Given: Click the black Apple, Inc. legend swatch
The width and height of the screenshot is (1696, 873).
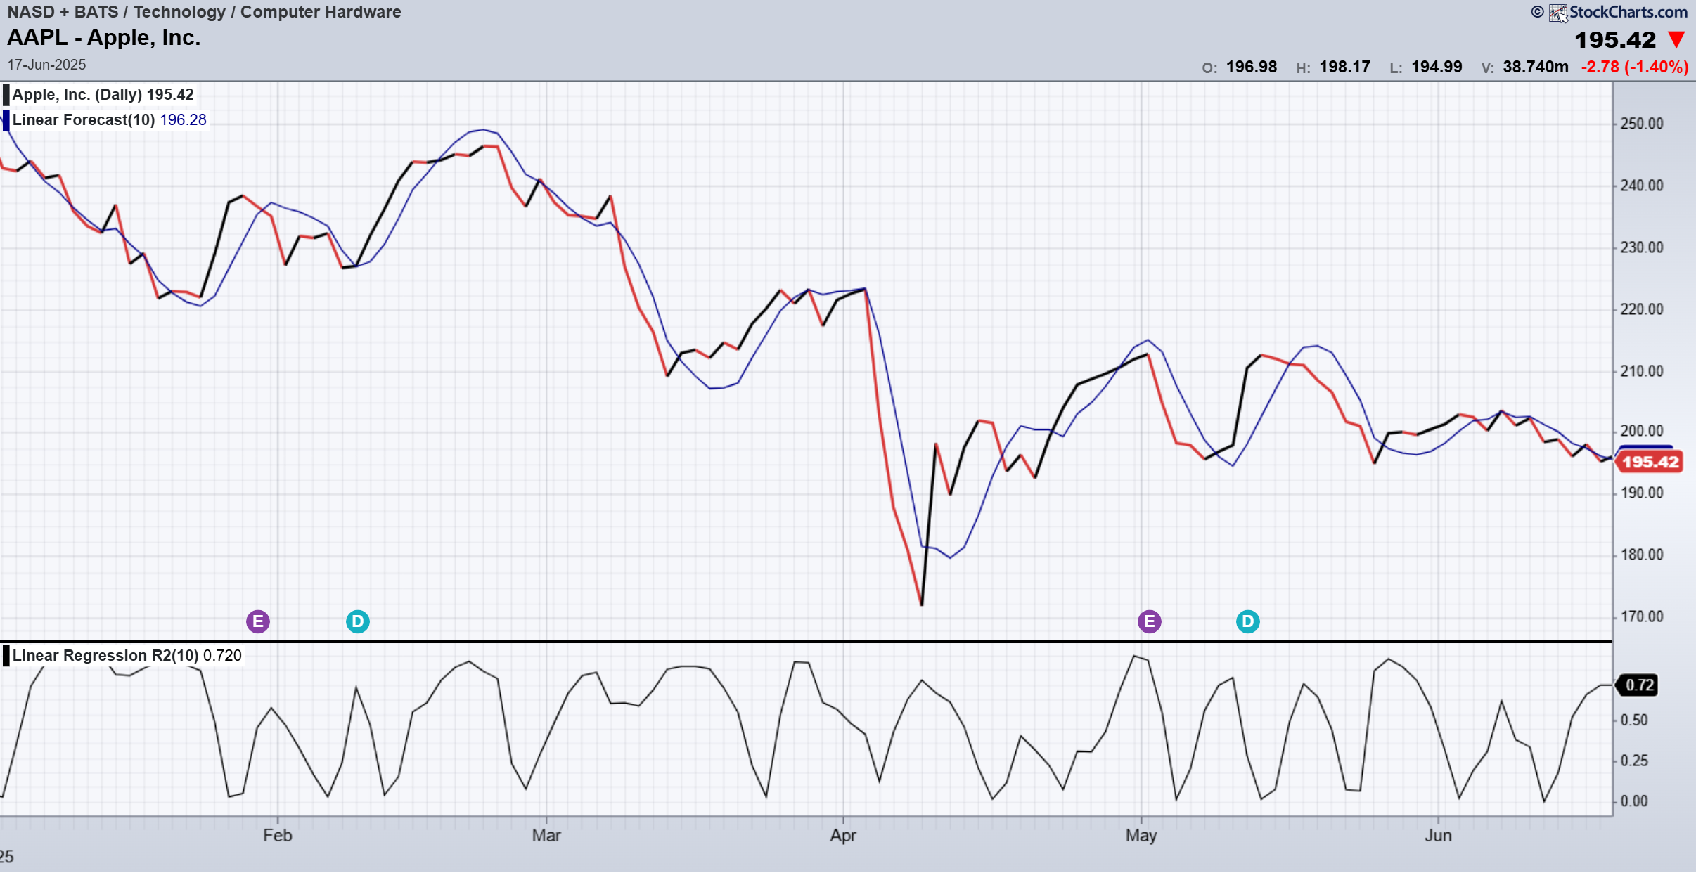Looking at the screenshot, I should 6,95.
